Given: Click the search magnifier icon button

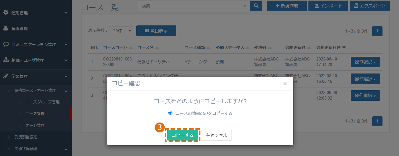Looking at the screenshot, I should pyautogui.click(x=256, y=6).
